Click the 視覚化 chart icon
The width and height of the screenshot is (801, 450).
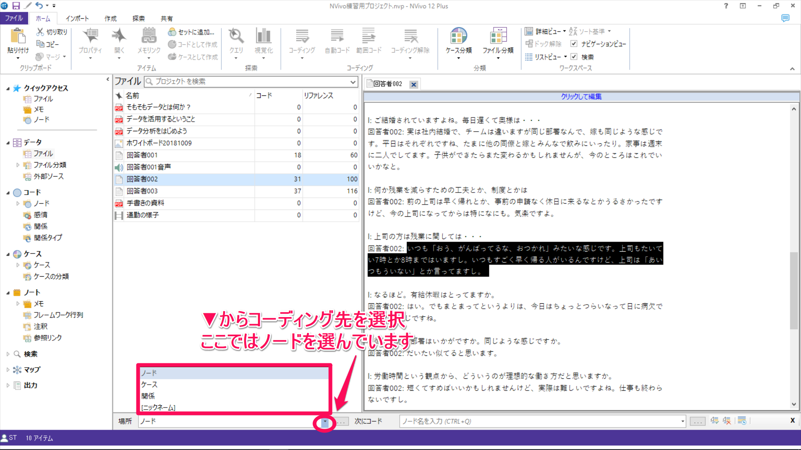[263, 37]
